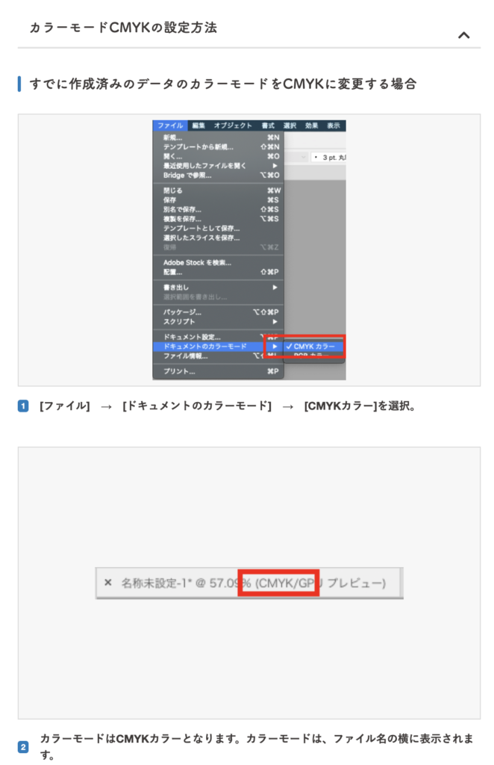Image resolution: width=494 pixels, height=765 pixels.
Task: Expand the 最近使用したファイルを開く submenu arrow
Action: pyautogui.click(x=275, y=166)
